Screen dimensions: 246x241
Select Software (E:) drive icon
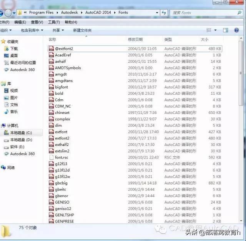click(x=6, y=147)
